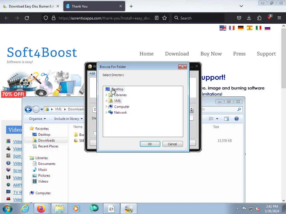Expand the Network tree node
The image size is (286, 214).
(106, 113)
